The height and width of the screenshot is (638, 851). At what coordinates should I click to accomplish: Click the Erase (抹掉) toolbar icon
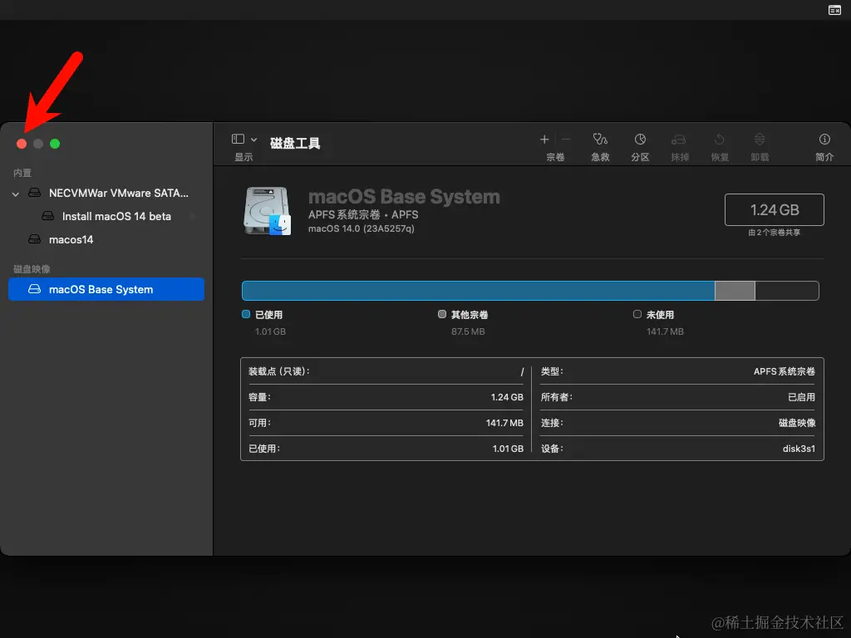[679, 140]
